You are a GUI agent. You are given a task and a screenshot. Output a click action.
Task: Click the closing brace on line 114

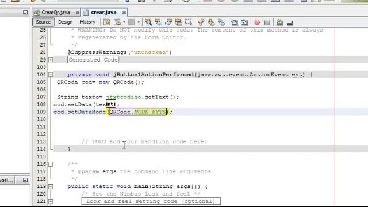point(69,149)
